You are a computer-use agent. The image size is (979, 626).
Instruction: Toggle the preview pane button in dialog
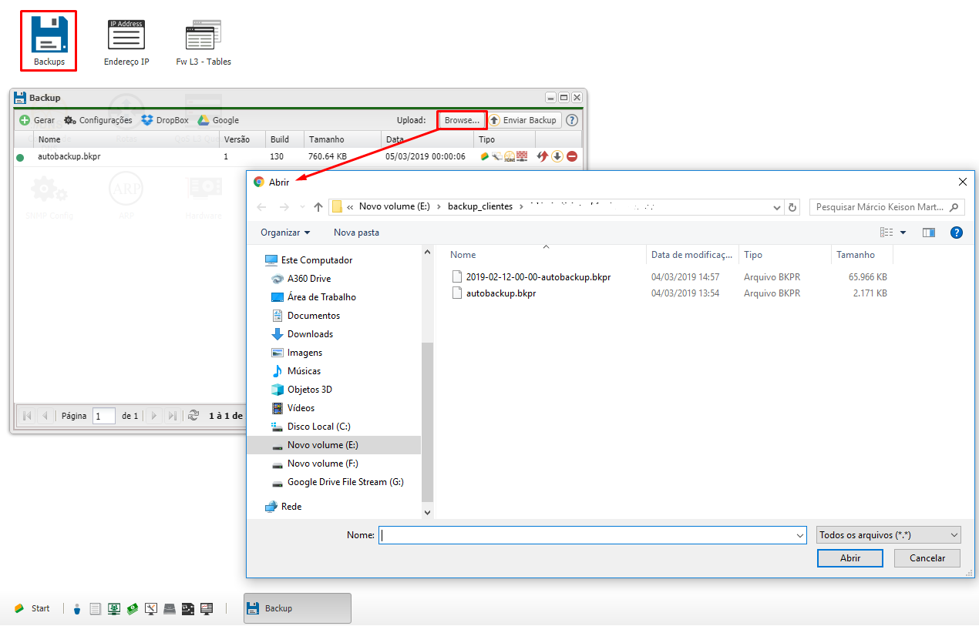[x=929, y=233]
